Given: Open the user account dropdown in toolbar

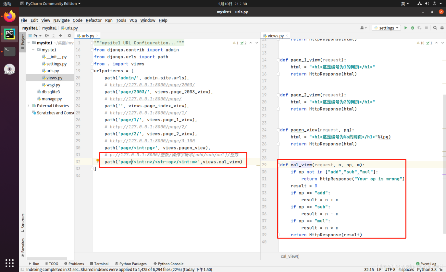Looking at the screenshot, I should (x=364, y=28).
